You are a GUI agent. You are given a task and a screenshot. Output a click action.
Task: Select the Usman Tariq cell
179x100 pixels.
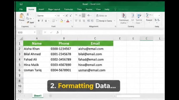pos(37,70)
